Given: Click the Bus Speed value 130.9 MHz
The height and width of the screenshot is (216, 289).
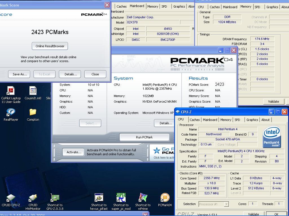Looking at the screenshot, I should tap(212, 188).
